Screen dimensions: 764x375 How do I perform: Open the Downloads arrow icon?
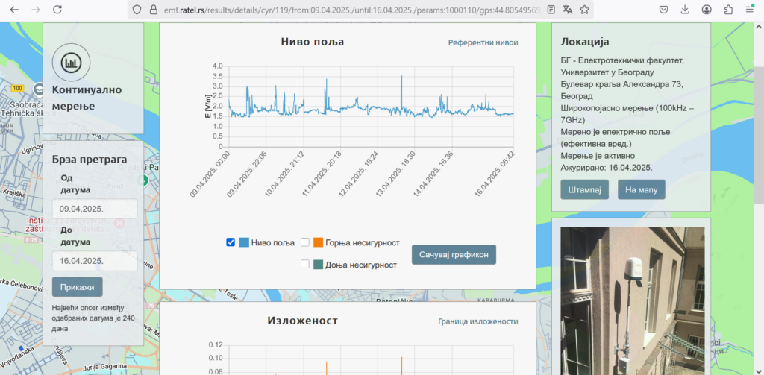pyautogui.click(x=685, y=10)
